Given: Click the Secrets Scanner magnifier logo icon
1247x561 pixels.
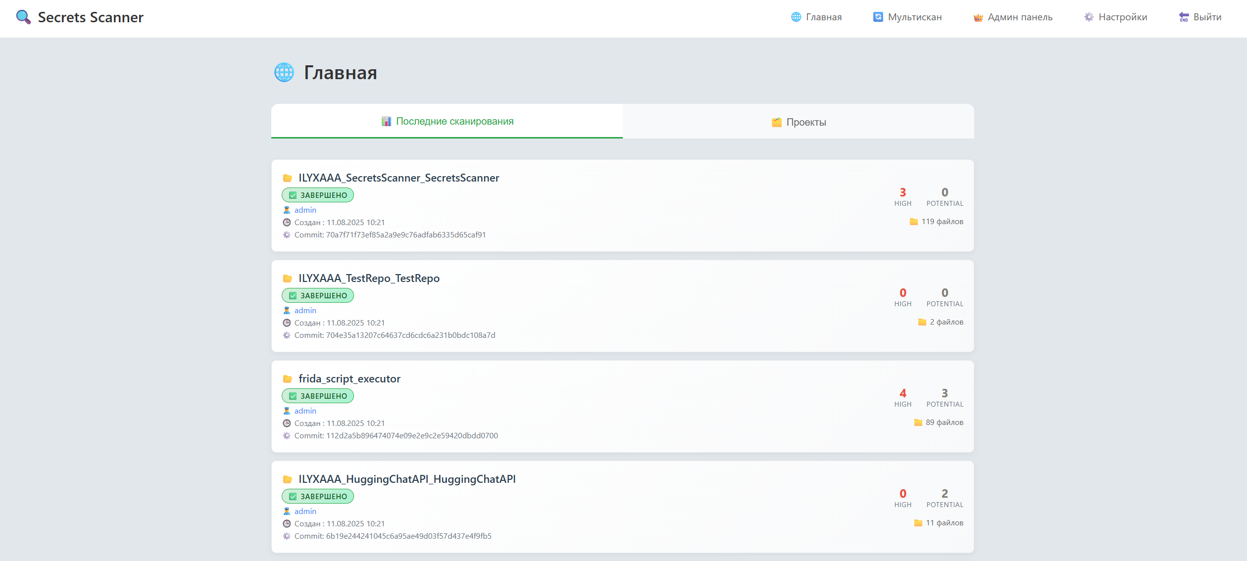Looking at the screenshot, I should pyautogui.click(x=23, y=17).
